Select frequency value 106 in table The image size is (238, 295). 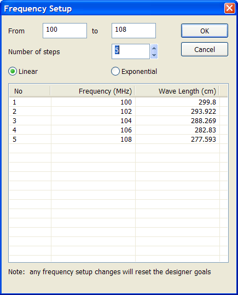point(126,130)
